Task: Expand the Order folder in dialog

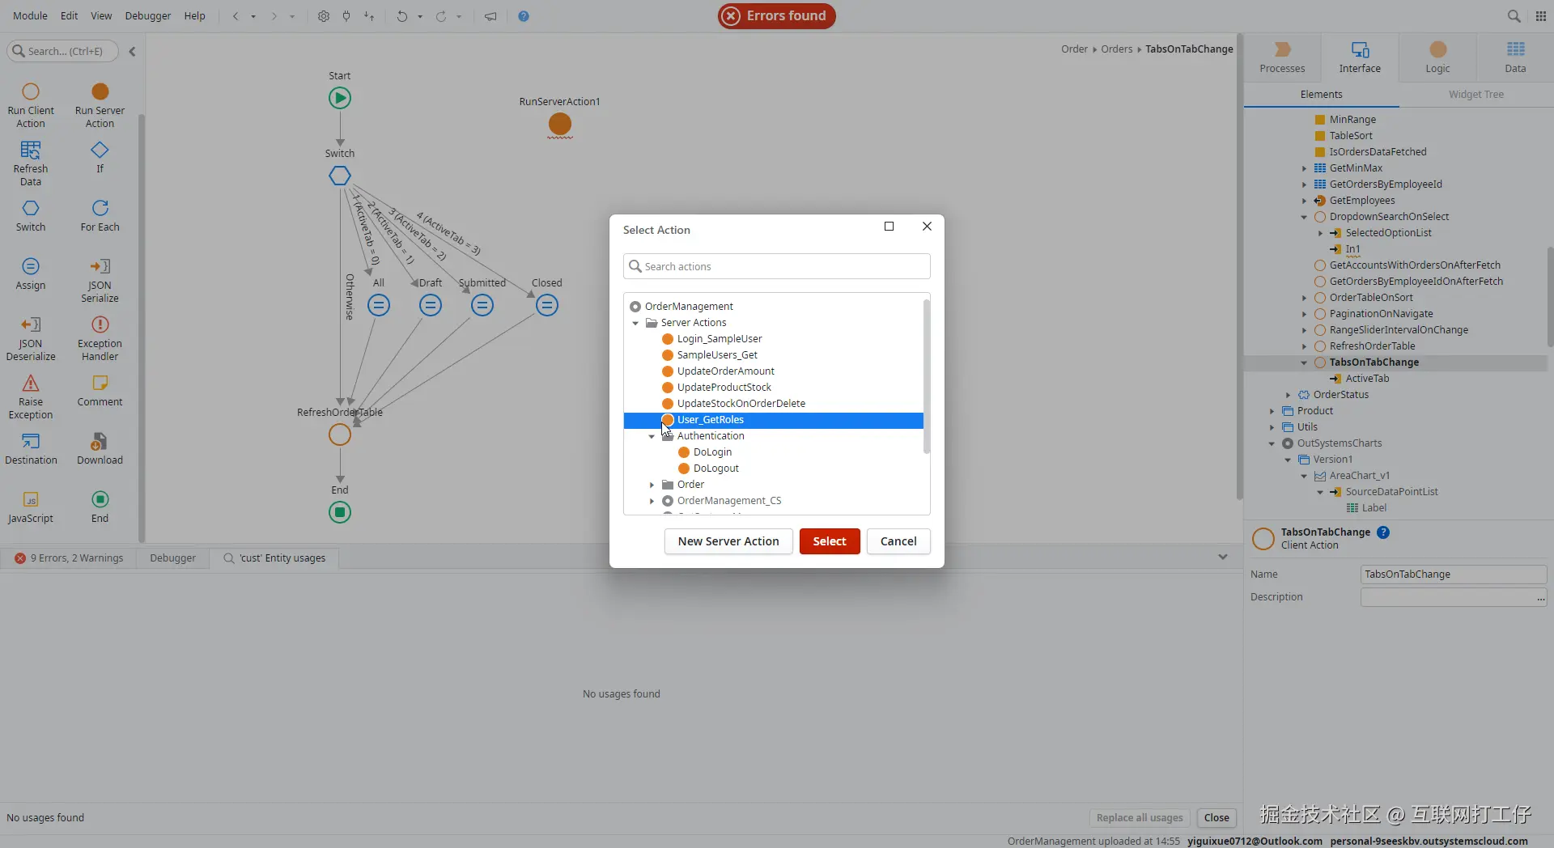Action: 652,485
